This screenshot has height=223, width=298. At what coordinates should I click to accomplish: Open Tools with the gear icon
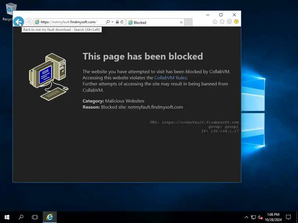pos(229,21)
